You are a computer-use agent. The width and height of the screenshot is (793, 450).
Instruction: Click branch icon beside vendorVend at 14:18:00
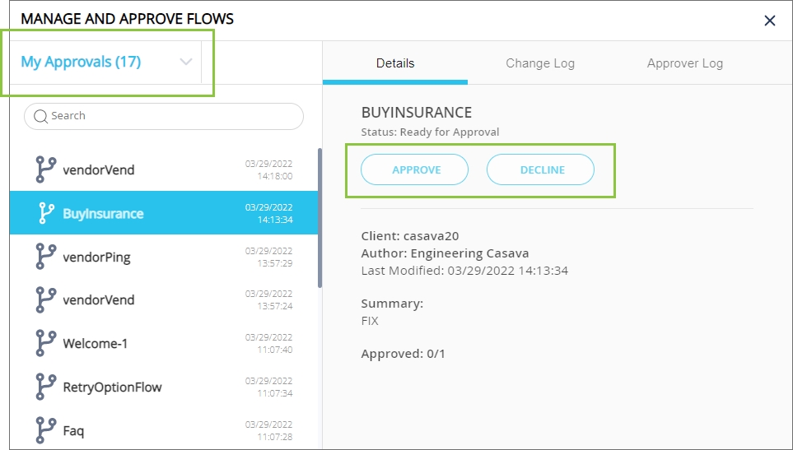tap(46, 169)
